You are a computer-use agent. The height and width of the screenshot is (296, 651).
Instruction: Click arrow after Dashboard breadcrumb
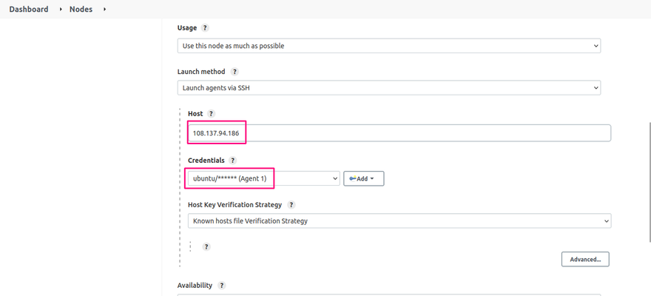tap(61, 9)
